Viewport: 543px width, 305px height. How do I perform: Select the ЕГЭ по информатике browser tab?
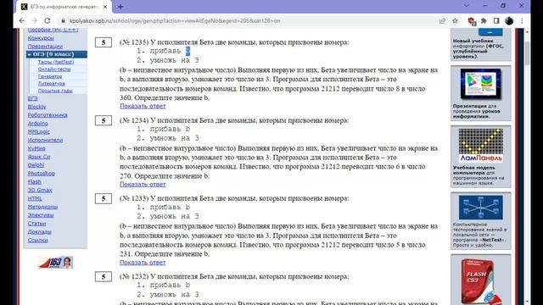tap(64, 7)
